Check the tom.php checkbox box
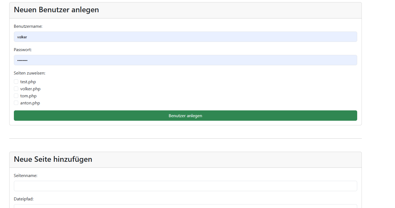This screenshot has width=395, height=208. coord(16,96)
